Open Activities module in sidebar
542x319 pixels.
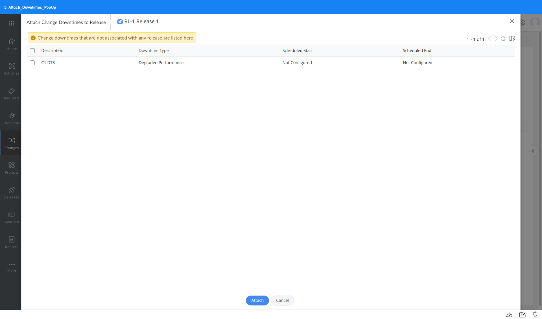(12, 69)
